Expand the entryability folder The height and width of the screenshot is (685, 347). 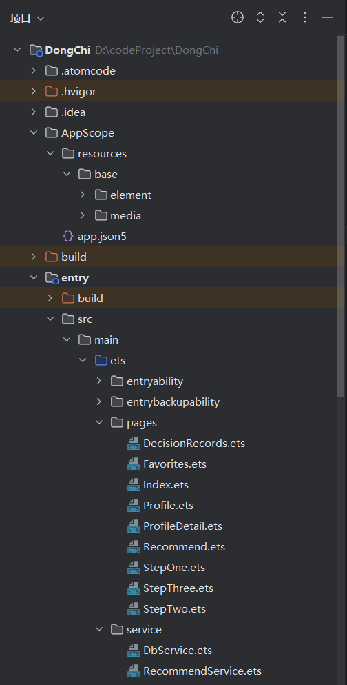coord(99,381)
